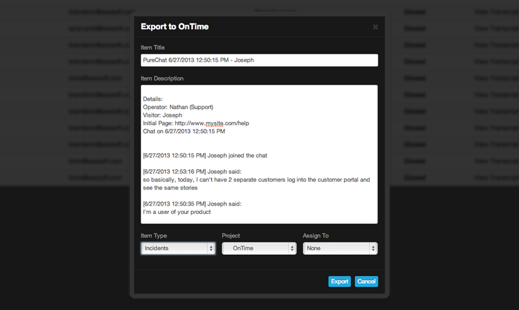The image size is (519, 310).
Task: Click the 'Export to OnTime' dialog title
Action: 175,27
